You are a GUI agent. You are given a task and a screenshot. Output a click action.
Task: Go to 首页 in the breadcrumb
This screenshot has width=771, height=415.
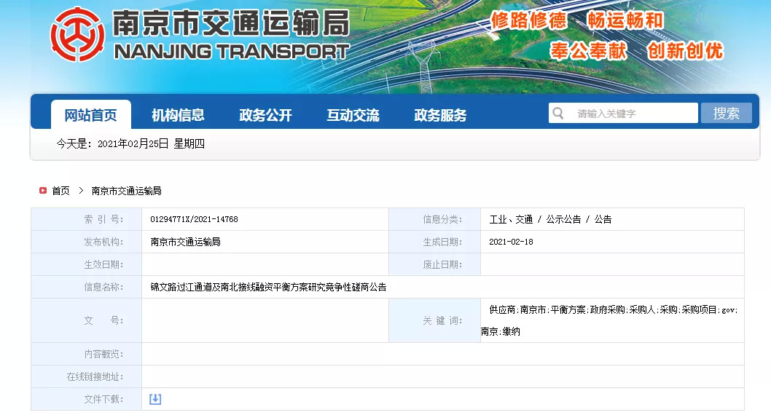[61, 191]
